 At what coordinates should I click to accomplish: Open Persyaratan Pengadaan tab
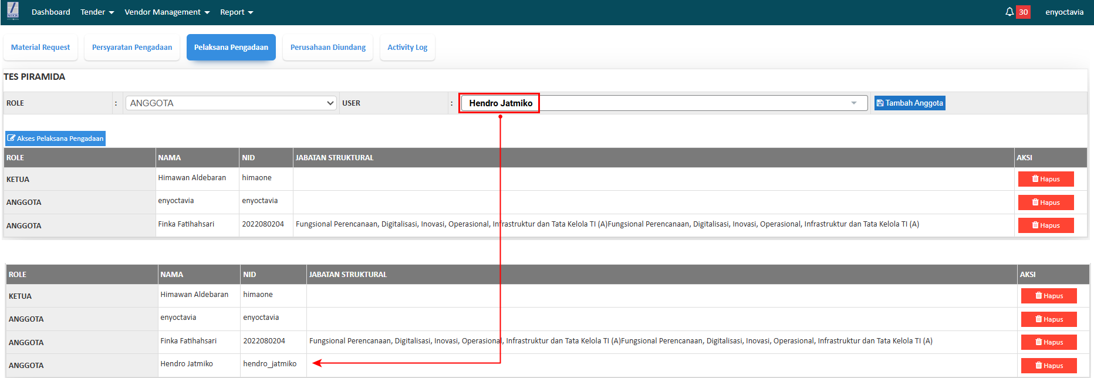(x=132, y=48)
